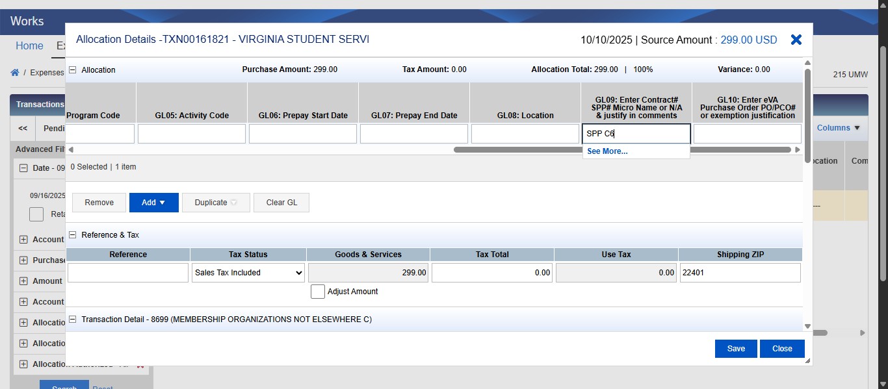This screenshot has width=888, height=389.
Task: Collapse the Date filter section
Action: [23, 168]
